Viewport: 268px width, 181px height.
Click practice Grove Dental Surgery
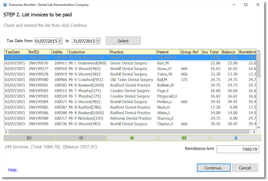129,63
